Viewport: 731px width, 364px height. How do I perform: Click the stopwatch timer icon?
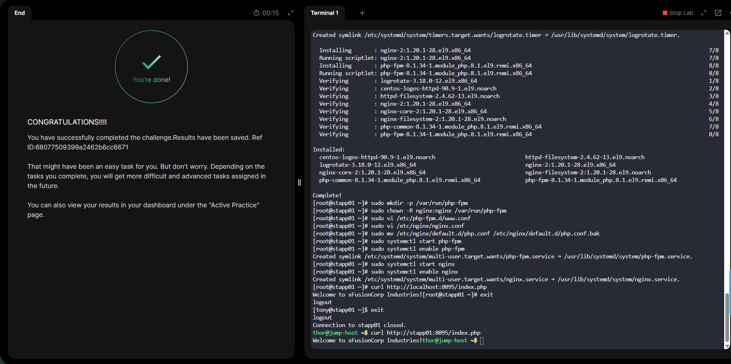pyautogui.click(x=256, y=13)
